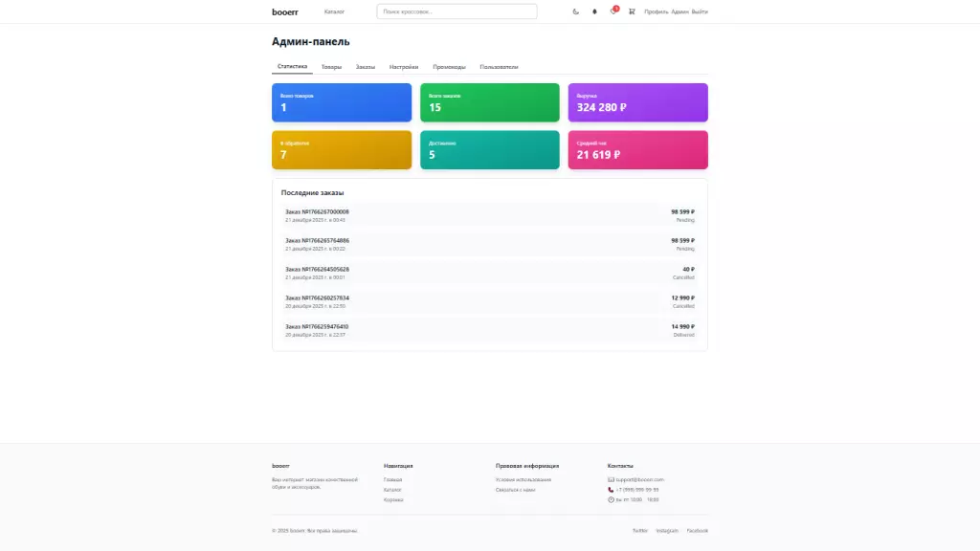Open the Настройки tab

404,67
